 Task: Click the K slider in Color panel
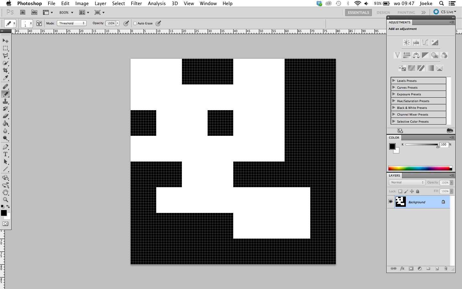coord(422,144)
